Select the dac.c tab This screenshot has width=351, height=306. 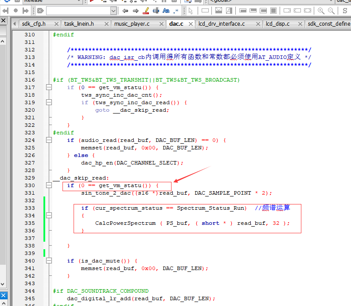click(176, 24)
